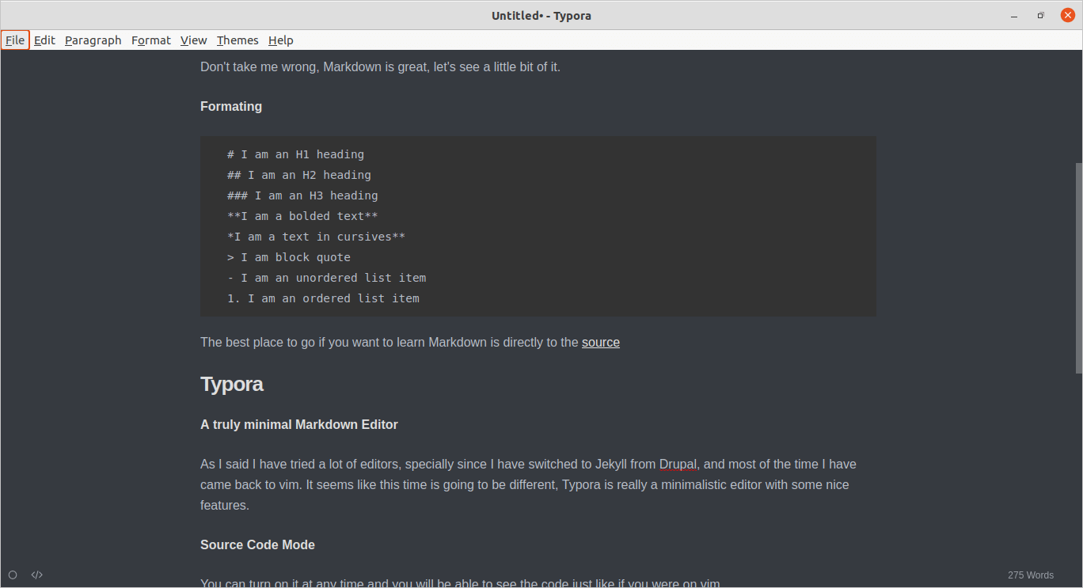Restore the Typora window size

[1041, 15]
